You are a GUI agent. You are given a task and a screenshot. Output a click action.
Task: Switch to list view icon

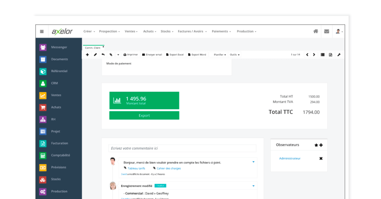point(323,55)
